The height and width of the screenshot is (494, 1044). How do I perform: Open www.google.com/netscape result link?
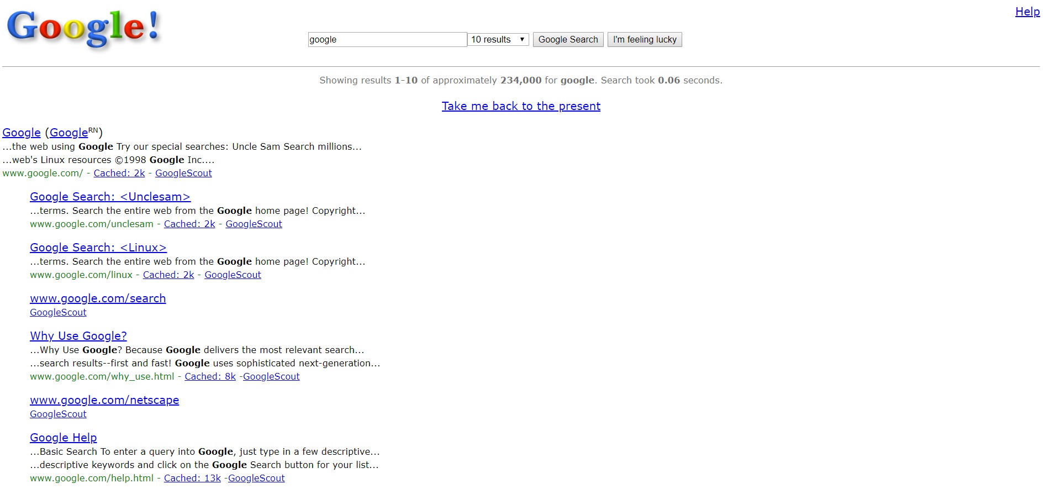point(104,400)
